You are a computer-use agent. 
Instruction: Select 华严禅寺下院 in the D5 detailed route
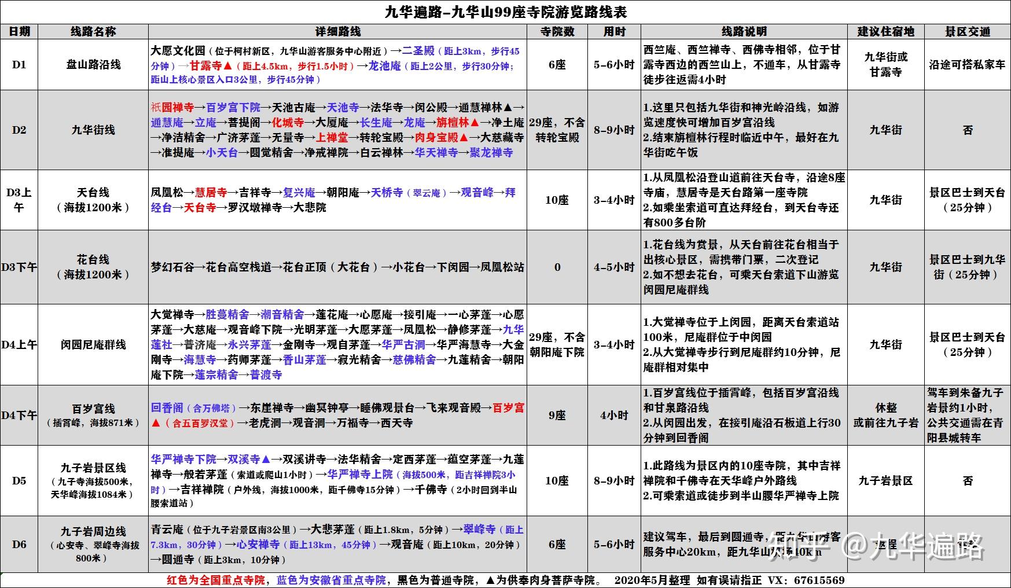pyautogui.click(x=183, y=459)
